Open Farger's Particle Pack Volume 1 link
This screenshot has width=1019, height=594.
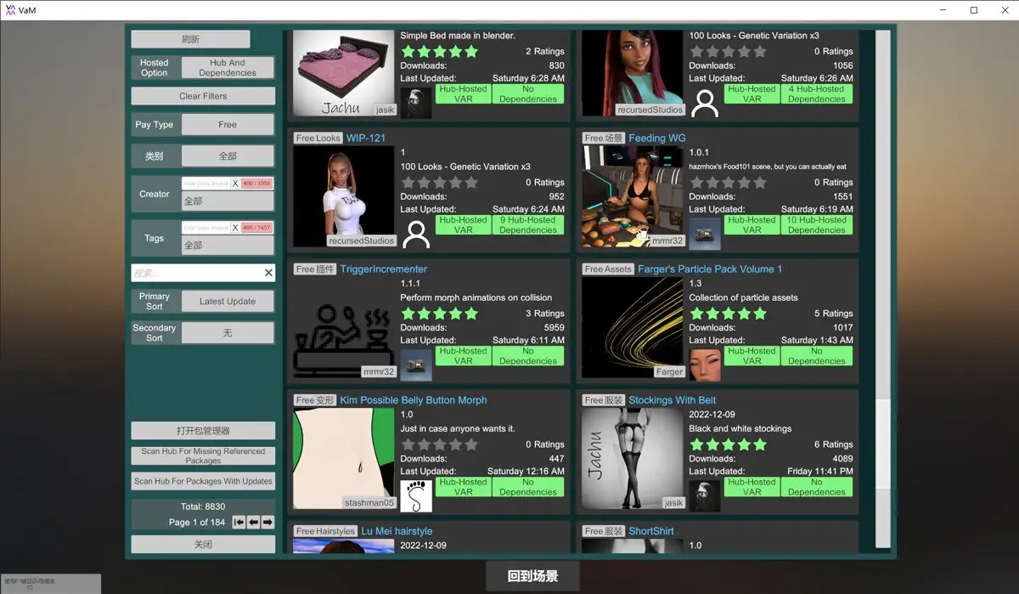(x=710, y=269)
